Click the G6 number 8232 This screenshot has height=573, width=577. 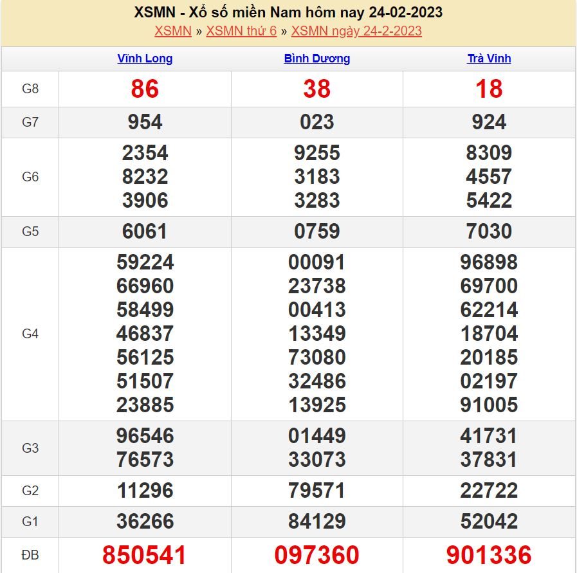click(145, 177)
